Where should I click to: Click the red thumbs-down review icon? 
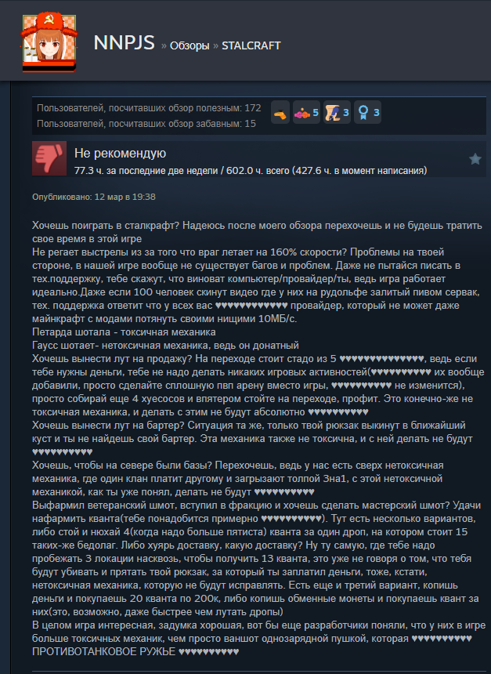(x=49, y=158)
